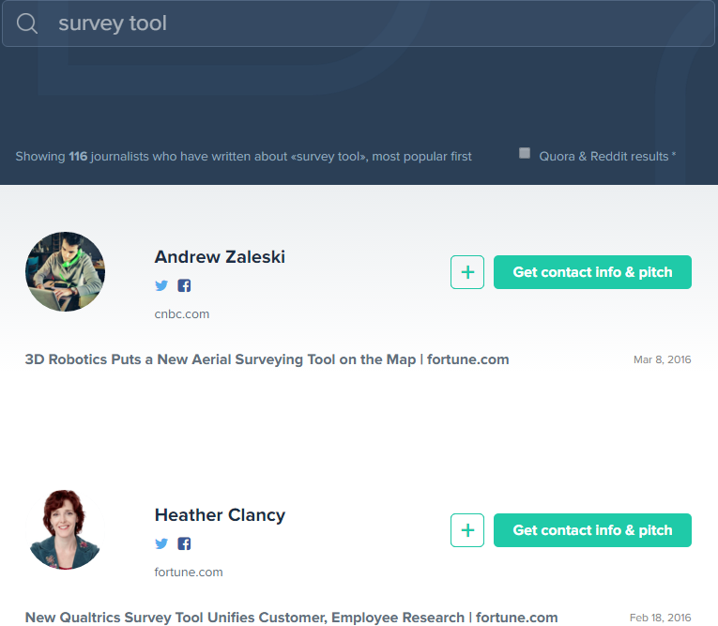Open Andrew Zaleski's profile photo

pos(65,271)
